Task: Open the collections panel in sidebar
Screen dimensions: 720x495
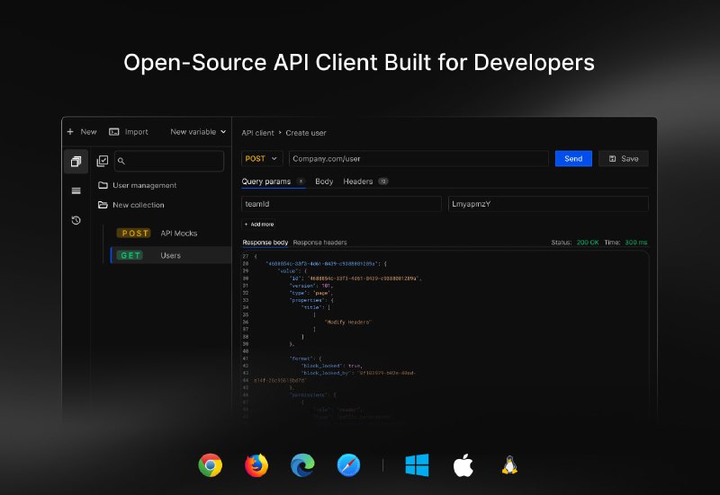Action: click(x=76, y=162)
